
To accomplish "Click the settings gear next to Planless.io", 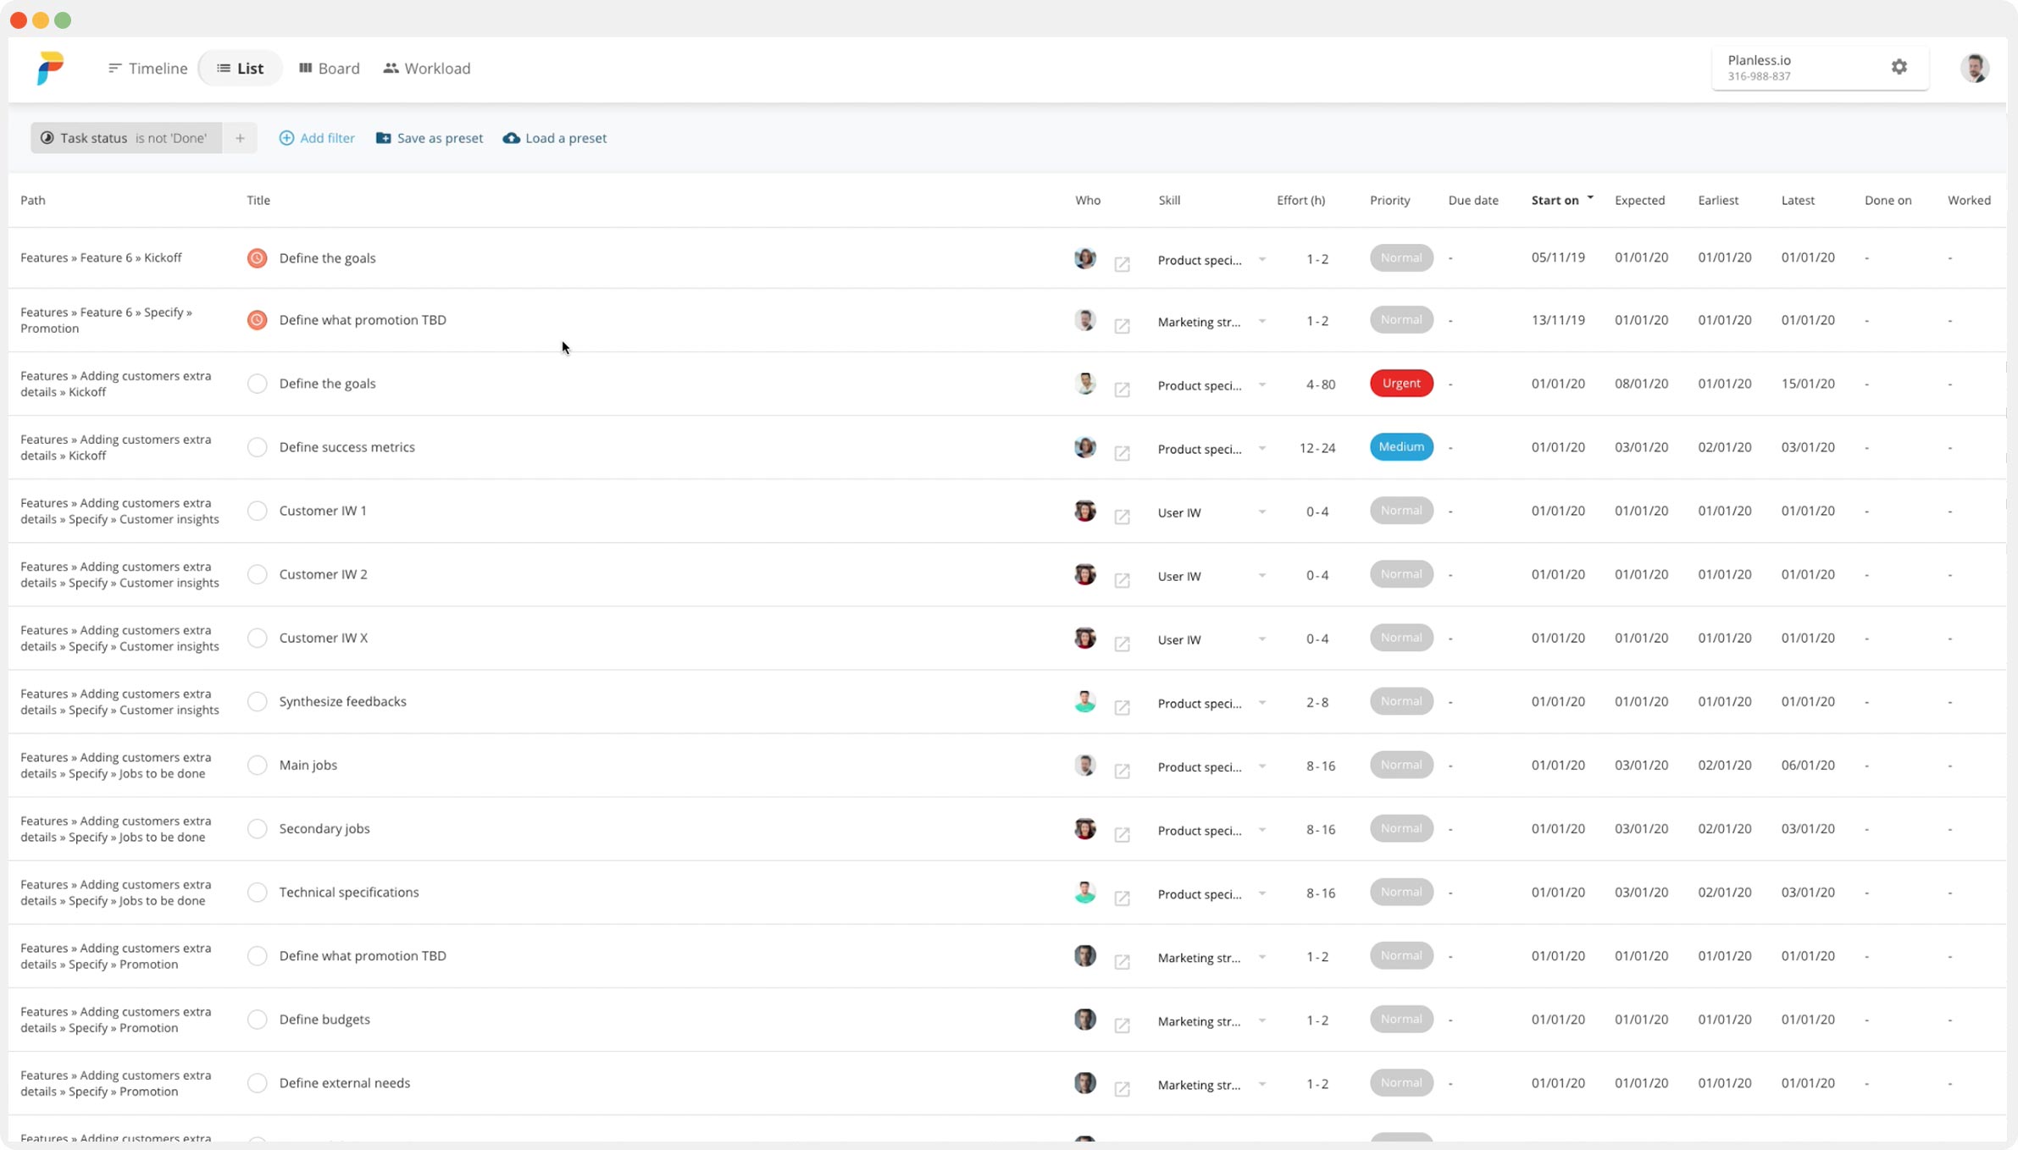I will 1899,67.
